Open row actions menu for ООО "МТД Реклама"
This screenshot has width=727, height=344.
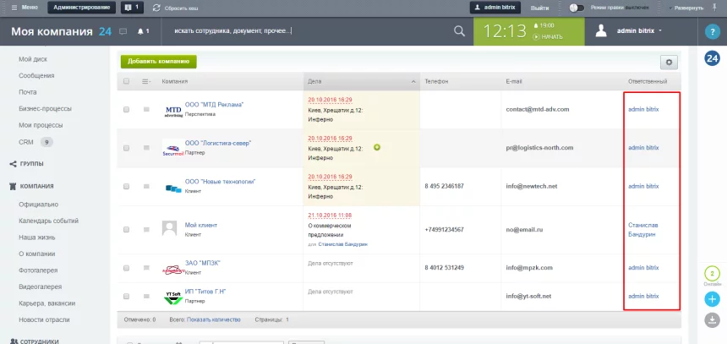tap(146, 110)
